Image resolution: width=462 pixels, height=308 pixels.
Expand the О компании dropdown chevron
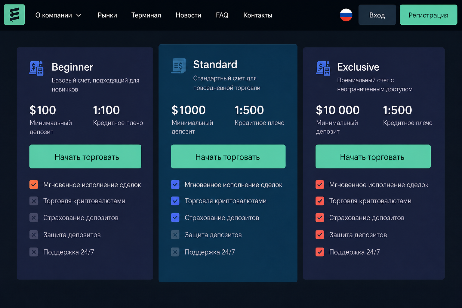[79, 15]
